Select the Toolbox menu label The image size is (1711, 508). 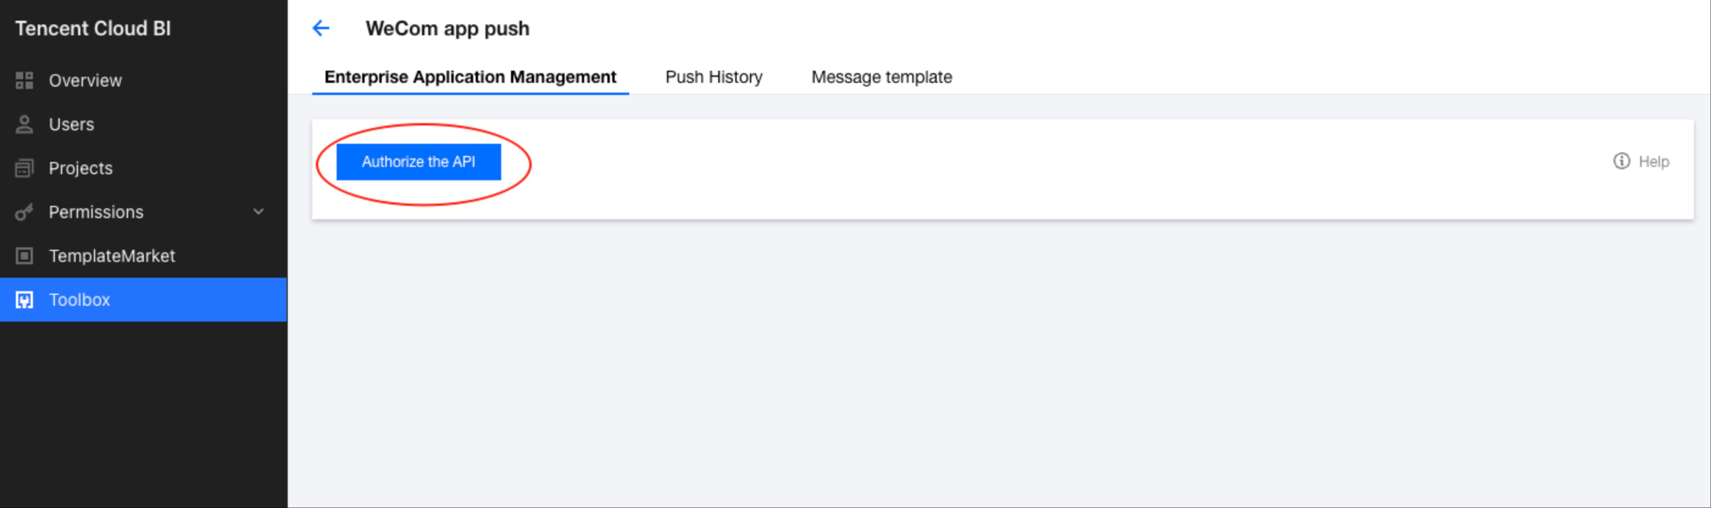pyautogui.click(x=79, y=300)
